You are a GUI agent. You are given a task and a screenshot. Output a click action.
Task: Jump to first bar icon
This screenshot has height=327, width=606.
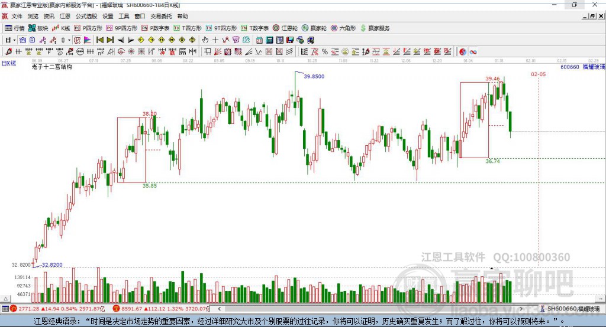[x=100, y=40]
